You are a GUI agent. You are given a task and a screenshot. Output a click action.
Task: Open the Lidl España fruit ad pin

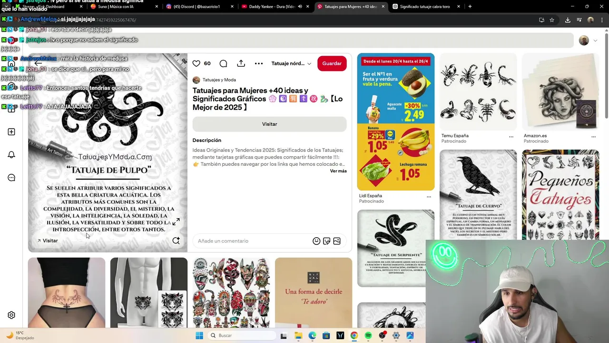click(x=396, y=121)
